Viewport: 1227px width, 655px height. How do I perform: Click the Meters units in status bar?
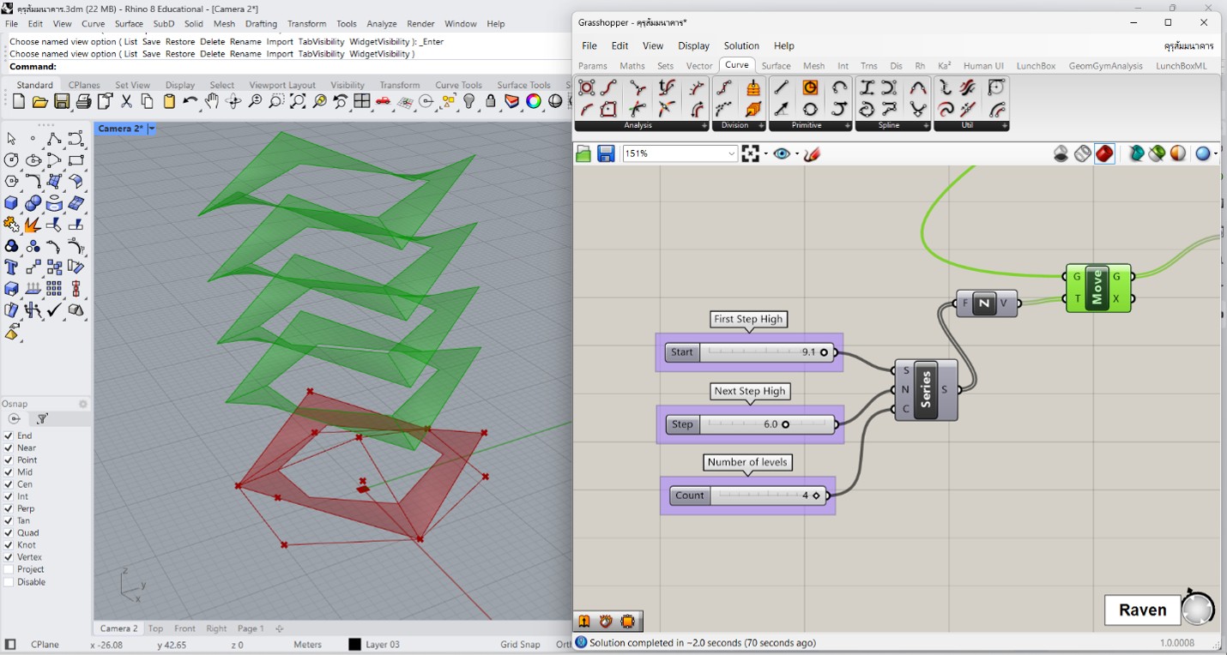(x=308, y=645)
